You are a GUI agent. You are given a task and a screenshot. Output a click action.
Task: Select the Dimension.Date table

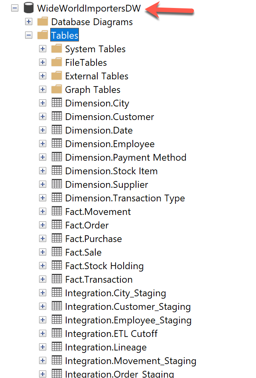(99, 130)
